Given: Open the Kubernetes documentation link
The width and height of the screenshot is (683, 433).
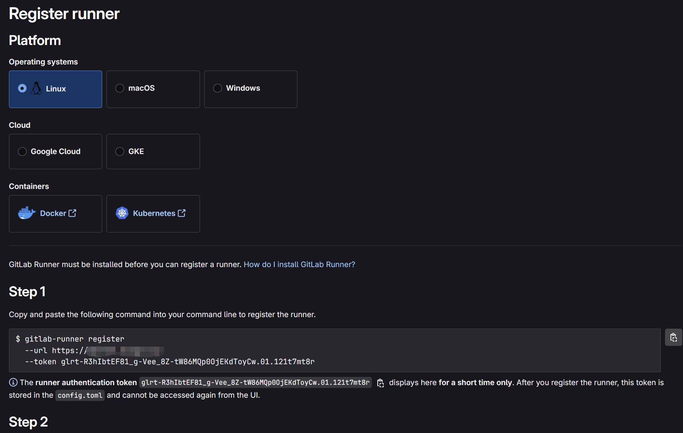Looking at the screenshot, I should (154, 213).
